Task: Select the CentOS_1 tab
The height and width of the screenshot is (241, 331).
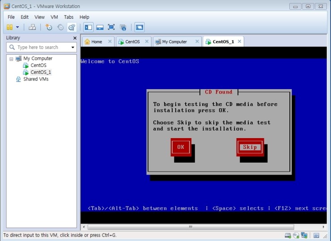Action: click(223, 41)
